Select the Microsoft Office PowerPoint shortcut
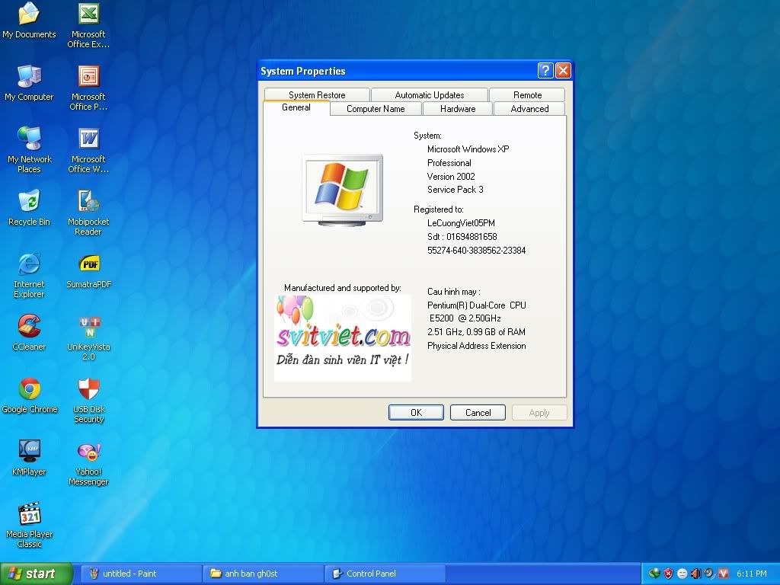The width and height of the screenshot is (780, 585). coord(88,88)
